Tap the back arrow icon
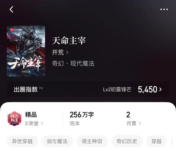 11,9
